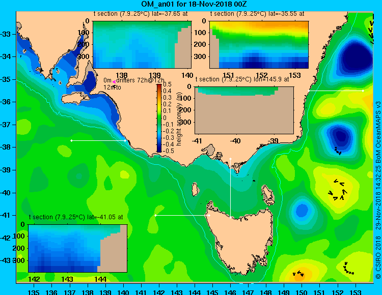Open the lat=-41.05 temperature section inset

(78, 248)
